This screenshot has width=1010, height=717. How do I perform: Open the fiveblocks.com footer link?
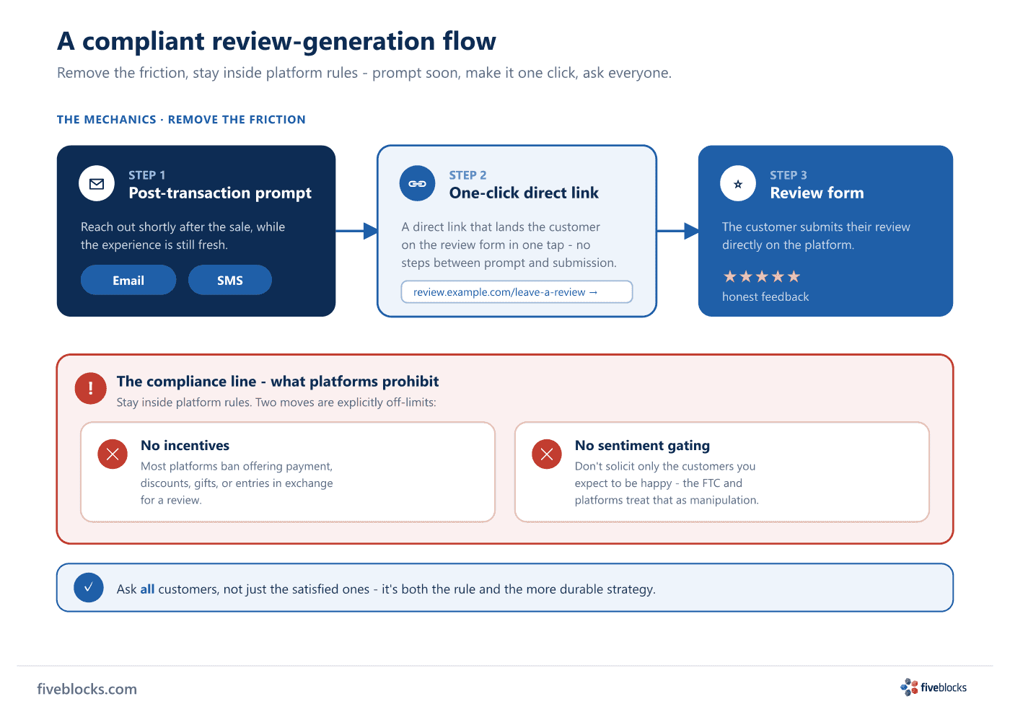(x=87, y=689)
